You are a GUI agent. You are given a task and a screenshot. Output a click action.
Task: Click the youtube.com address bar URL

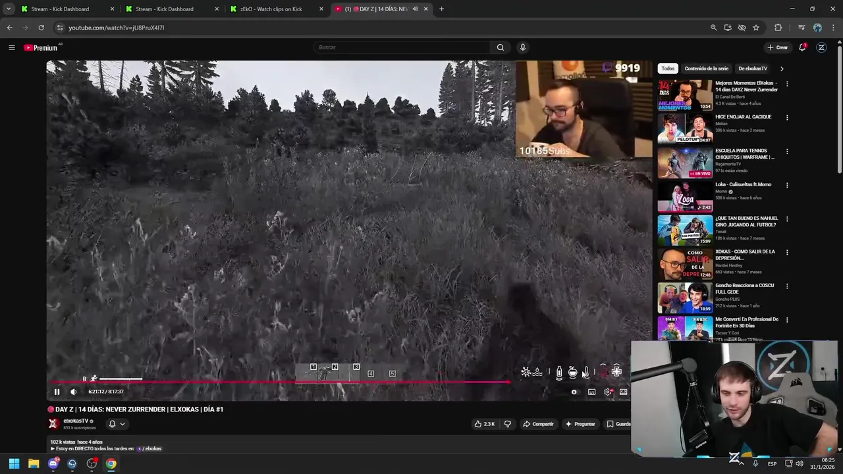[117, 28]
